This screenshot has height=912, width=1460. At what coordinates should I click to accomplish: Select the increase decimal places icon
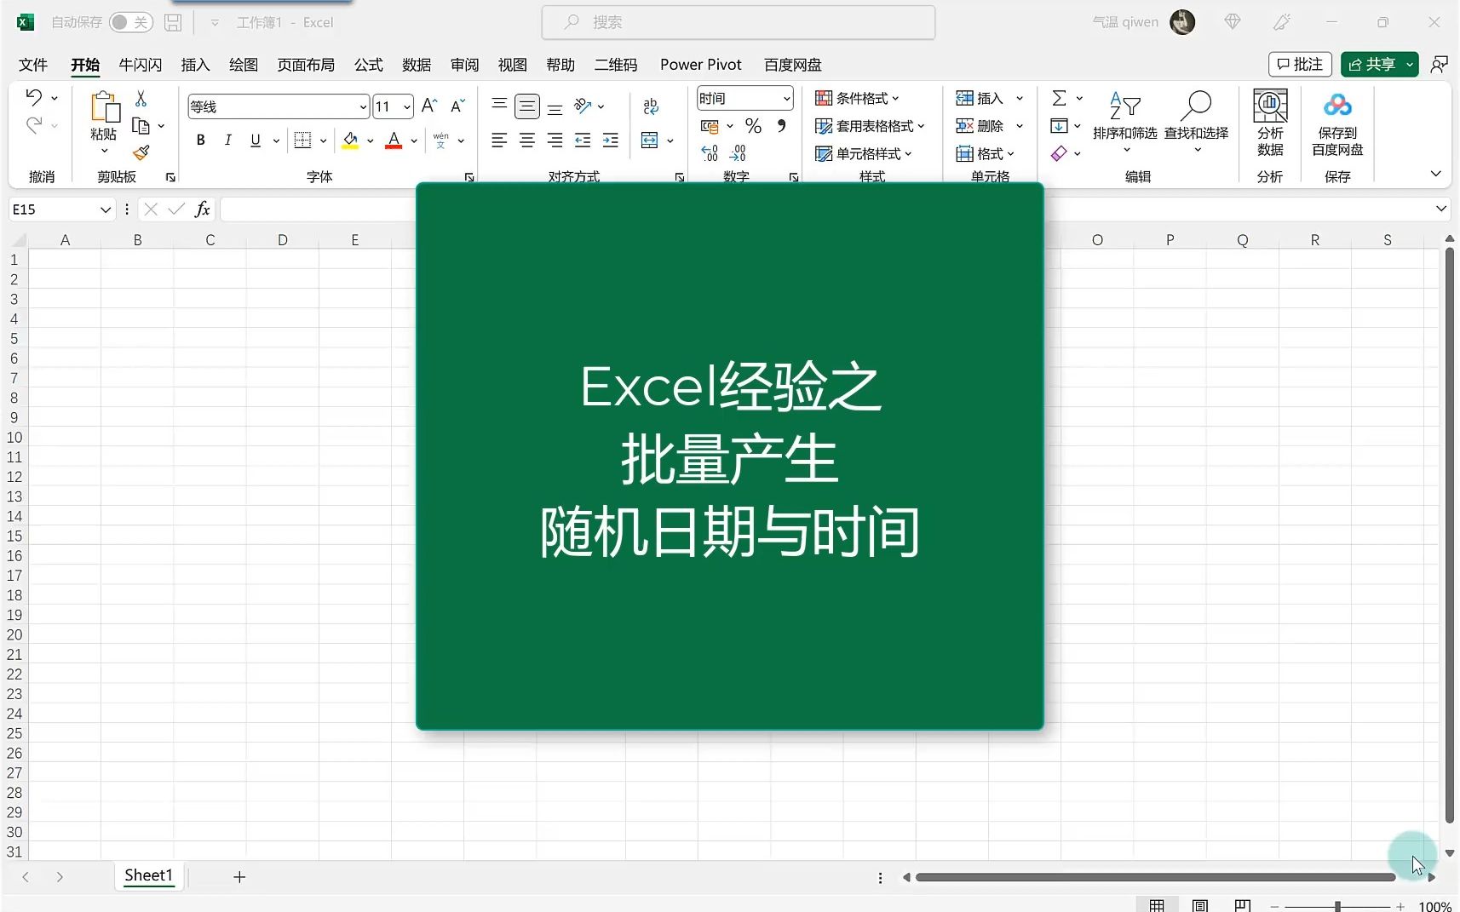708,152
